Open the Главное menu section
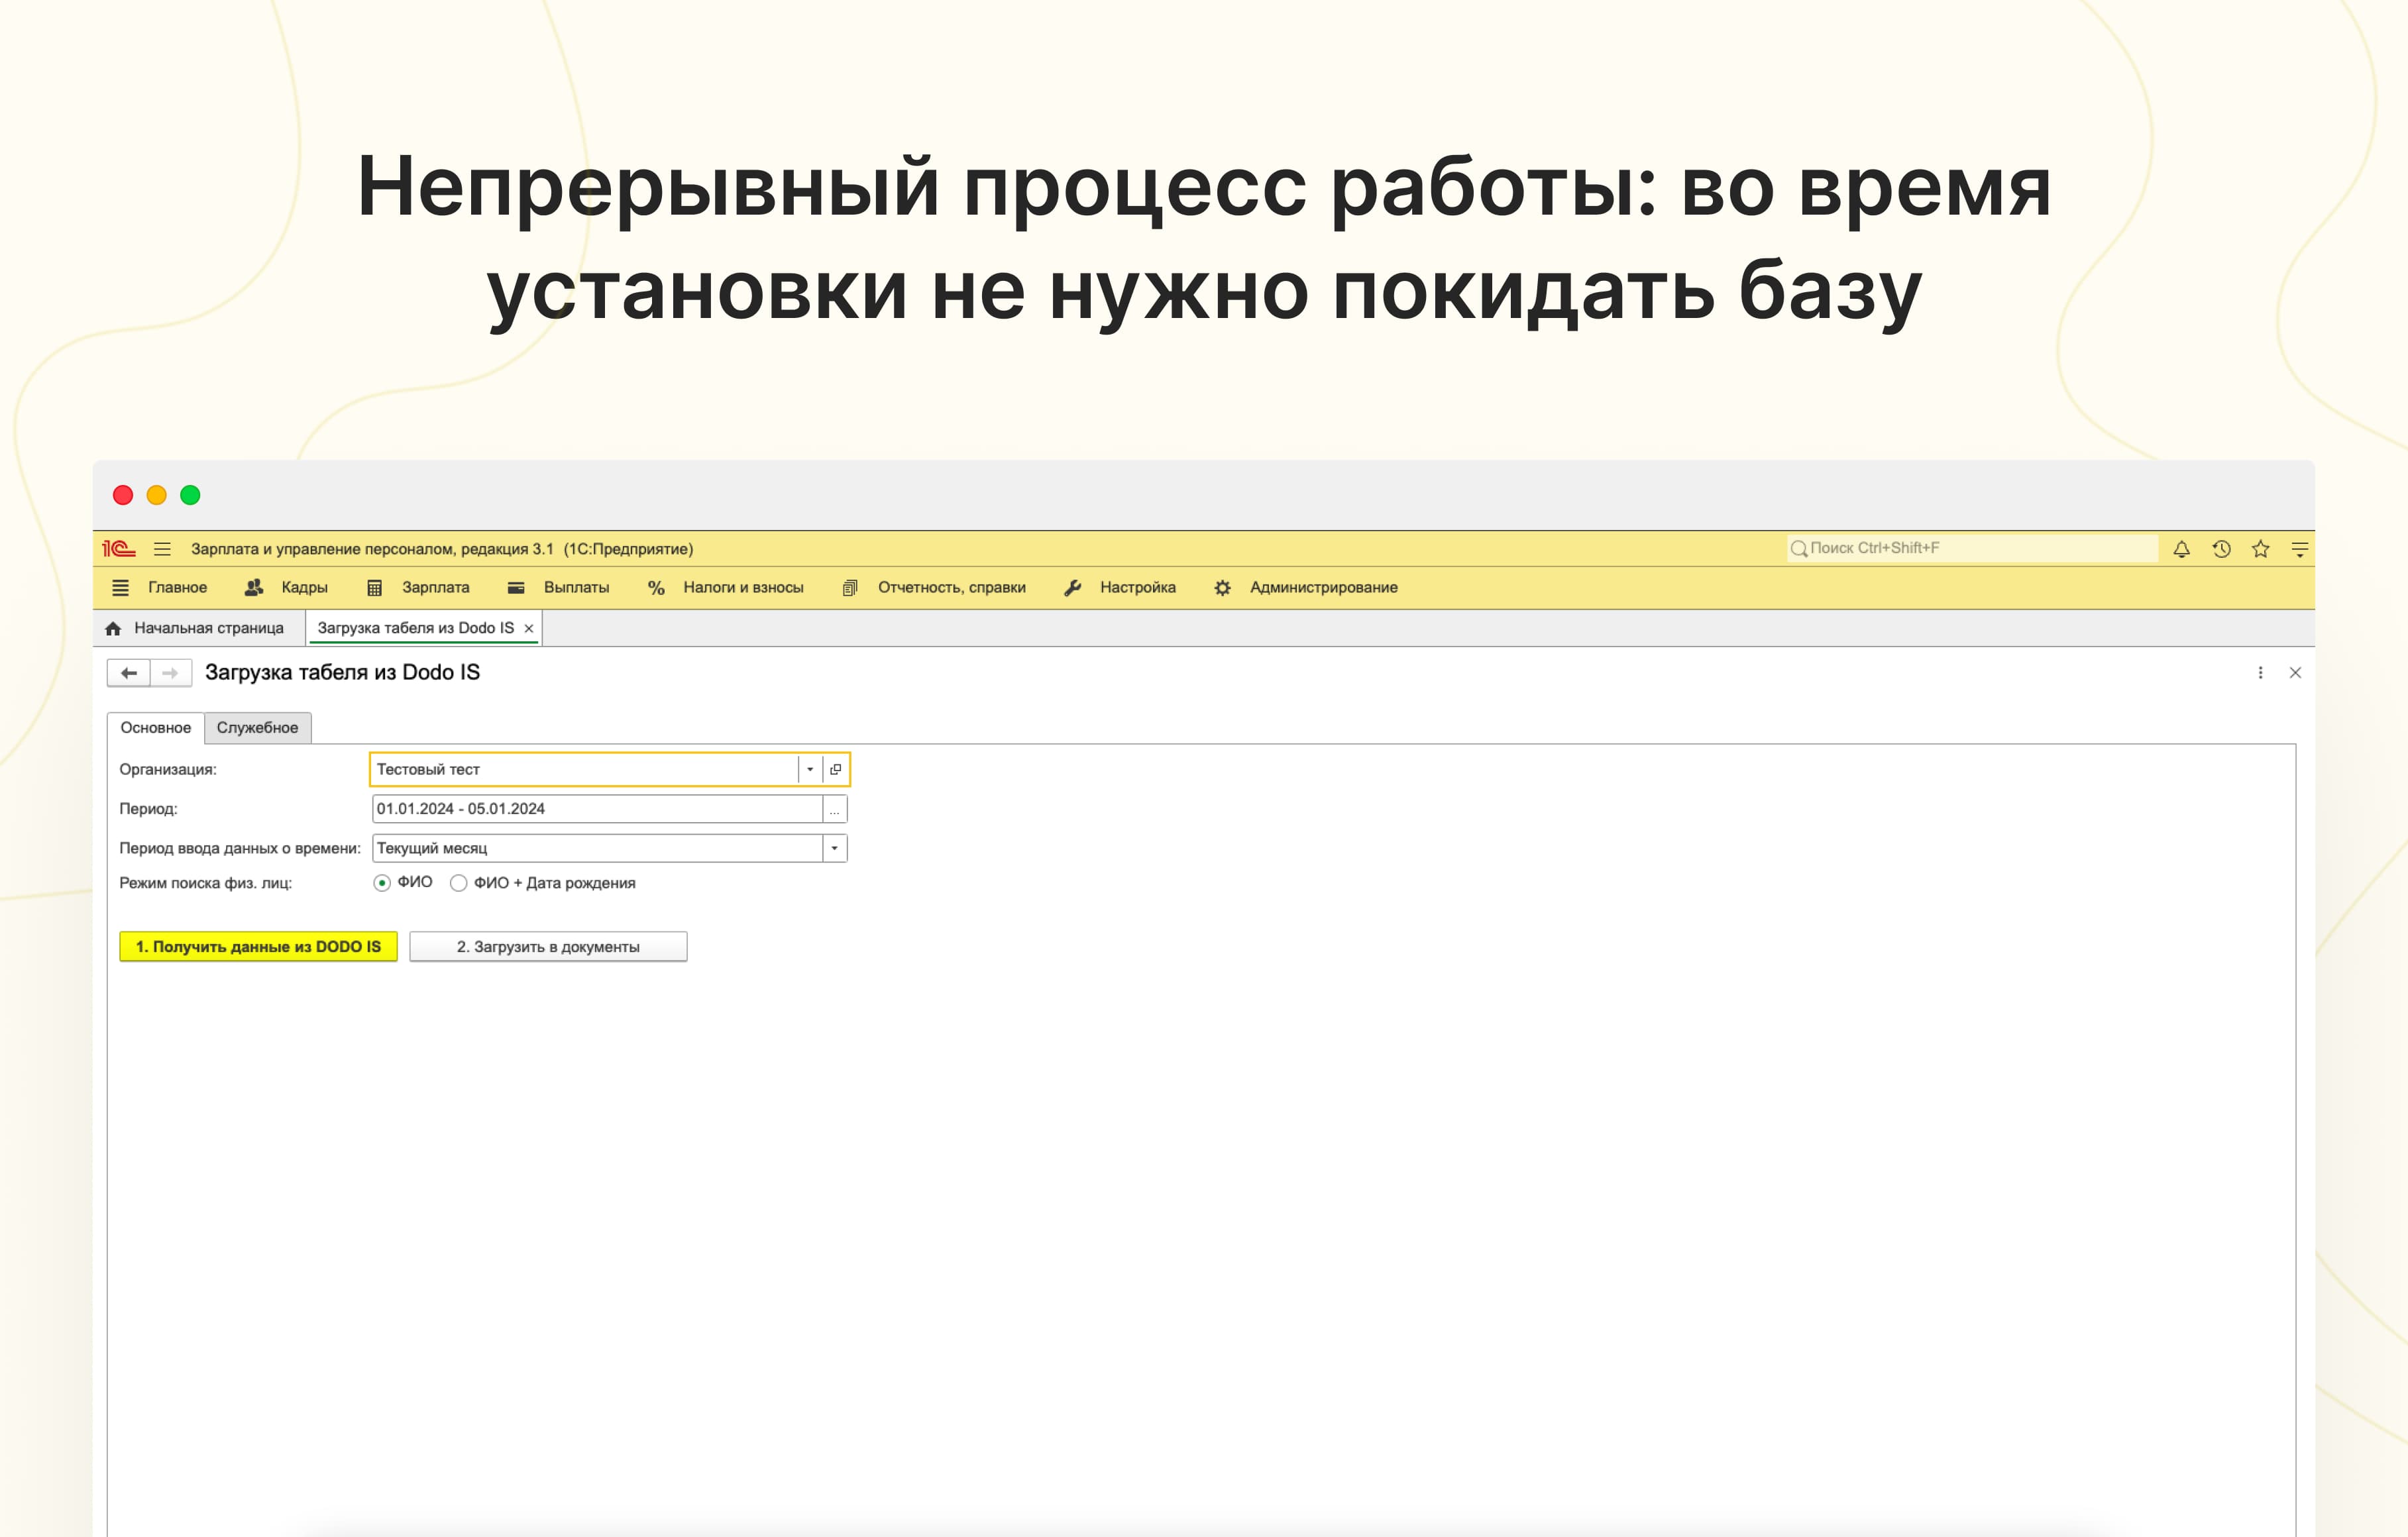This screenshot has width=2408, height=1537. (x=177, y=588)
